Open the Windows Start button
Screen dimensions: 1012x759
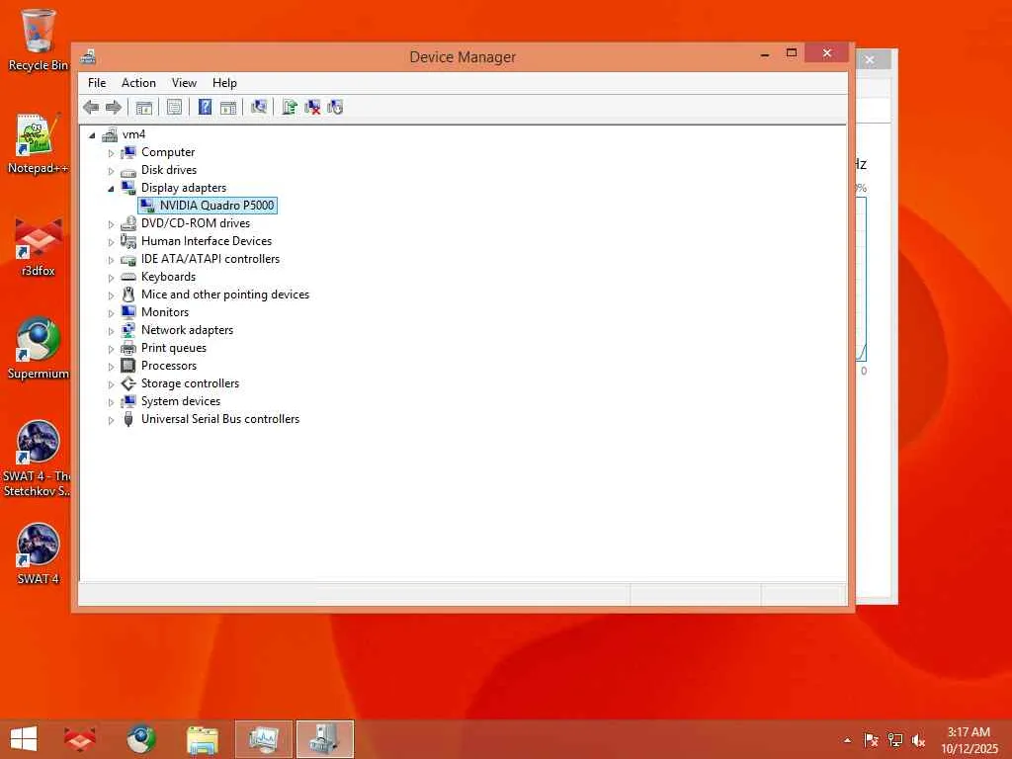pos(24,739)
